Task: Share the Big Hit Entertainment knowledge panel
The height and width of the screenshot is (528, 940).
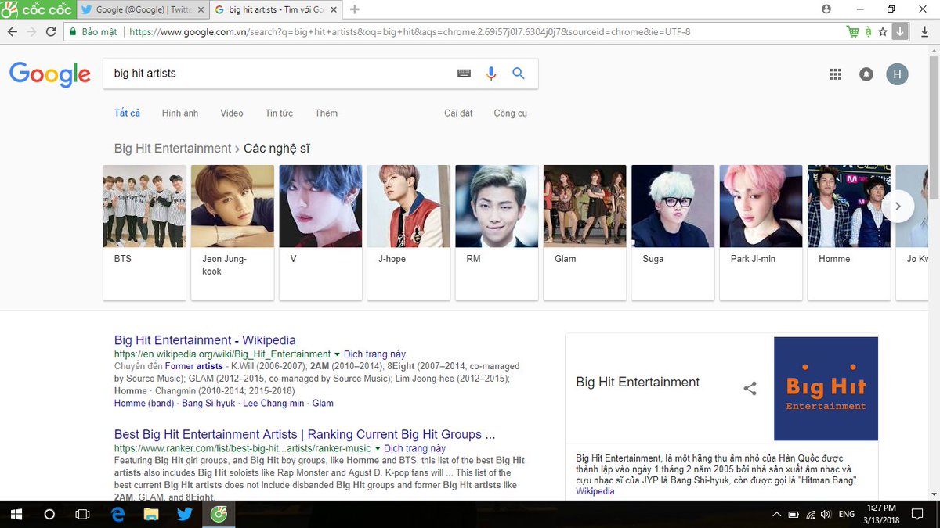Action: tap(750, 388)
